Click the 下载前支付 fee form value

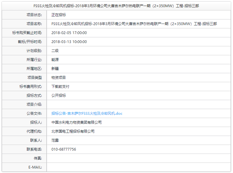60,87
